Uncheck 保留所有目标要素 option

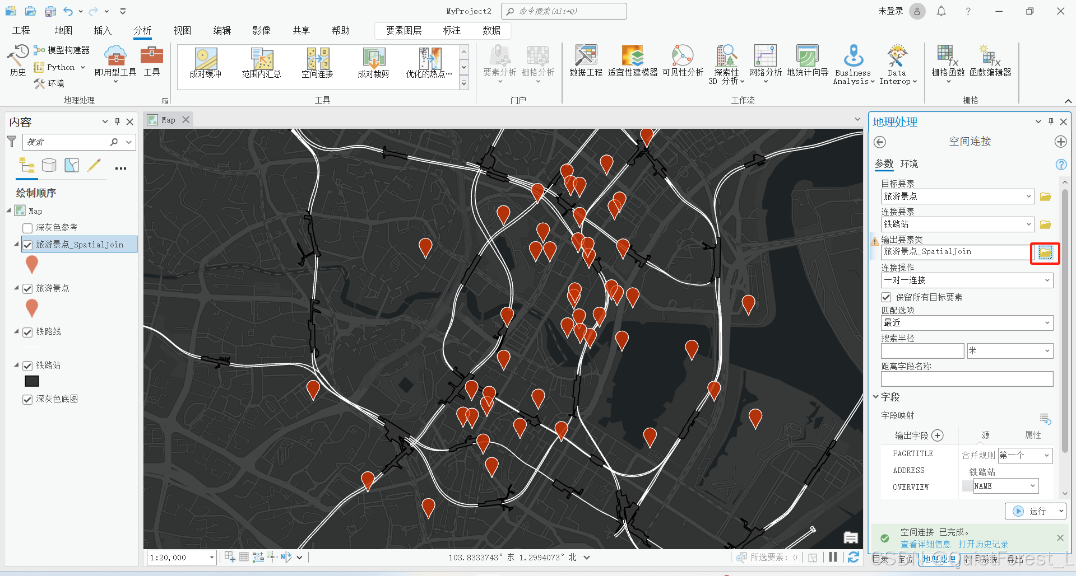886,297
